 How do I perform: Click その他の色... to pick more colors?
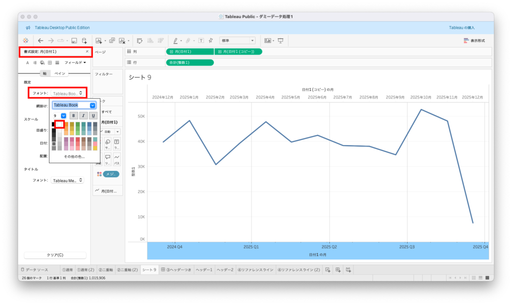click(x=74, y=156)
